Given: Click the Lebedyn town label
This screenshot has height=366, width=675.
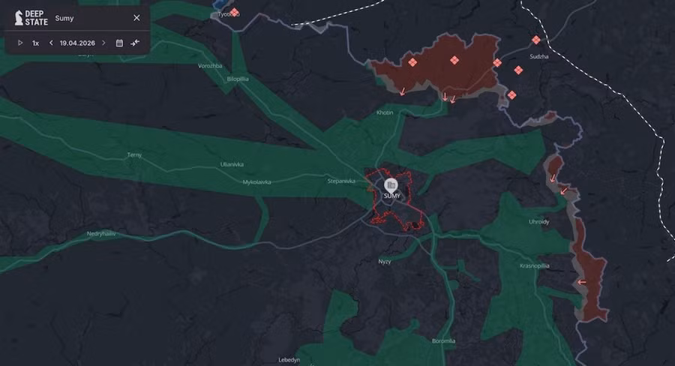Looking at the screenshot, I should (x=289, y=360).
